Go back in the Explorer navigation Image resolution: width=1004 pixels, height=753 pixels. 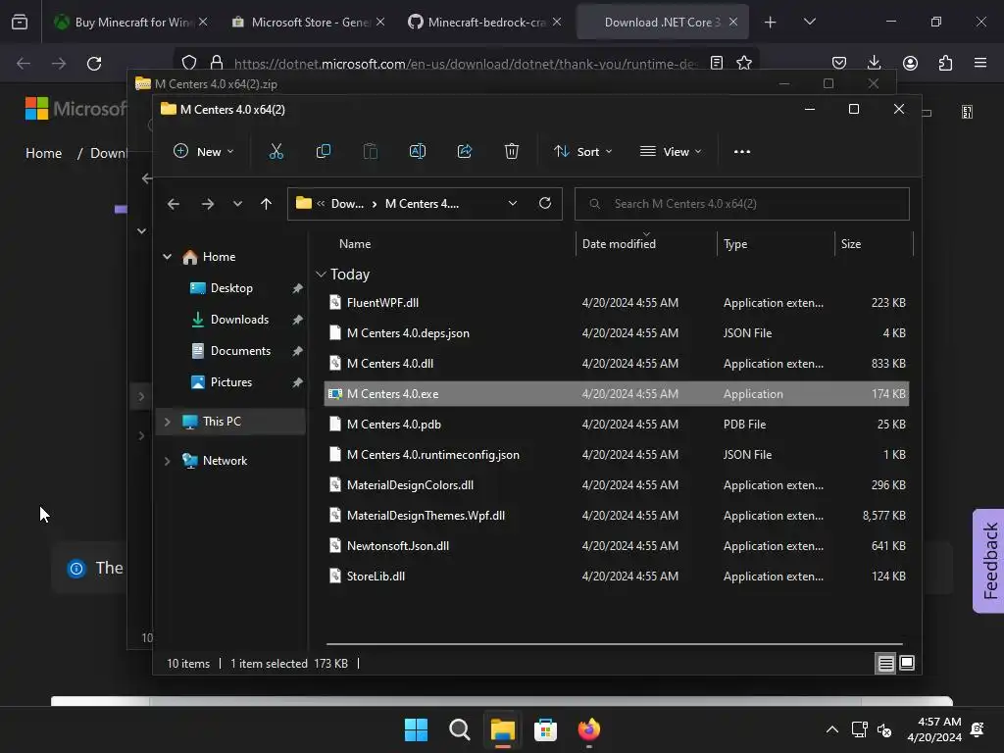point(173,204)
